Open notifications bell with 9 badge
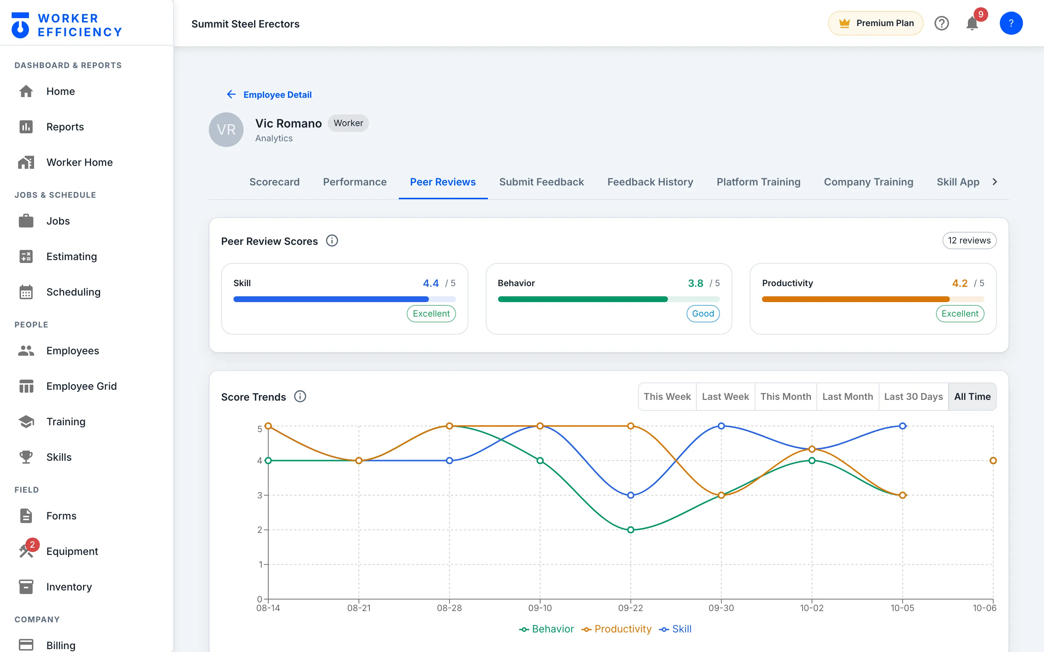 [972, 23]
